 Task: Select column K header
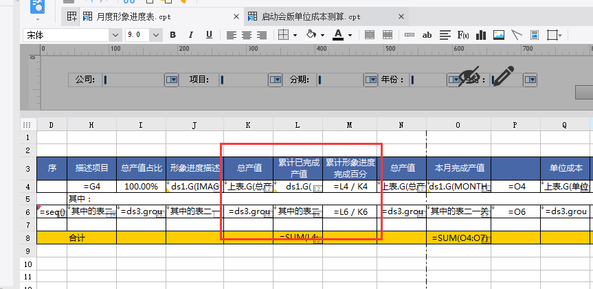248,125
